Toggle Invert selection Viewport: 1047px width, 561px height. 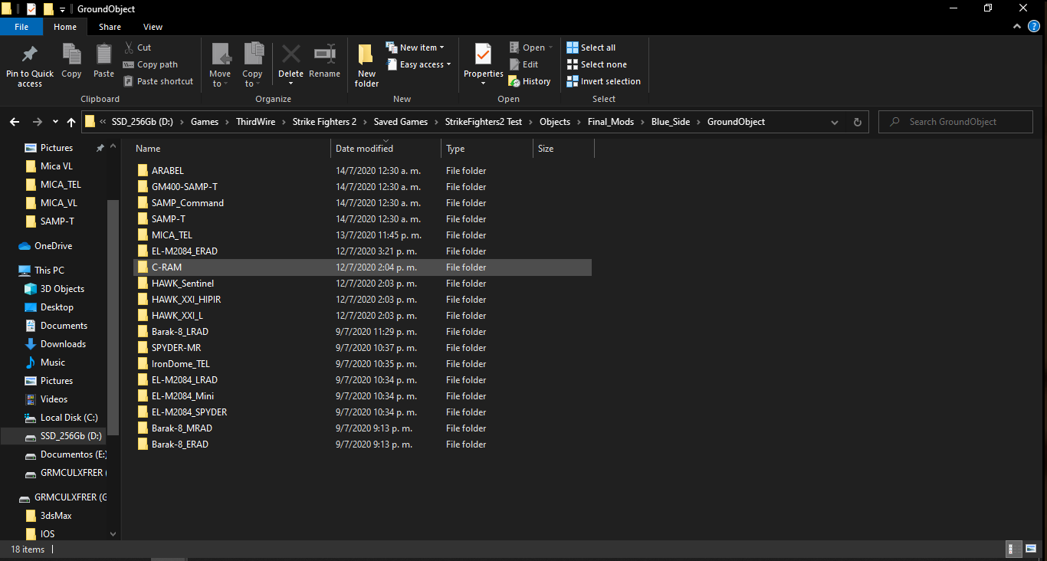pos(604,81)
